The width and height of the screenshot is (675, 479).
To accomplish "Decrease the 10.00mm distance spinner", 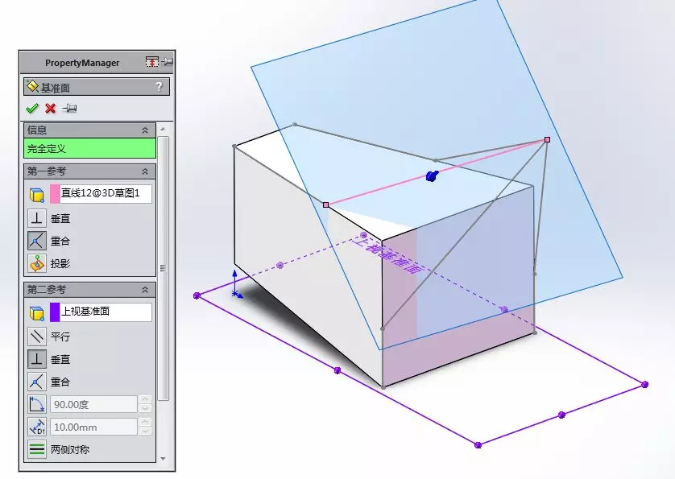I will click(145, 432).
